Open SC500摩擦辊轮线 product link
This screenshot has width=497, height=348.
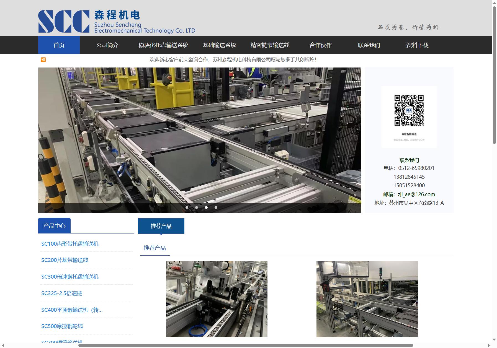click(62, 326)
